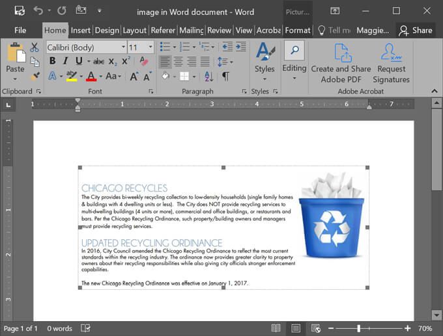Click the 70% zoom level indicator
The height and width of the screenshot is (336, 443).
(425, 328)
